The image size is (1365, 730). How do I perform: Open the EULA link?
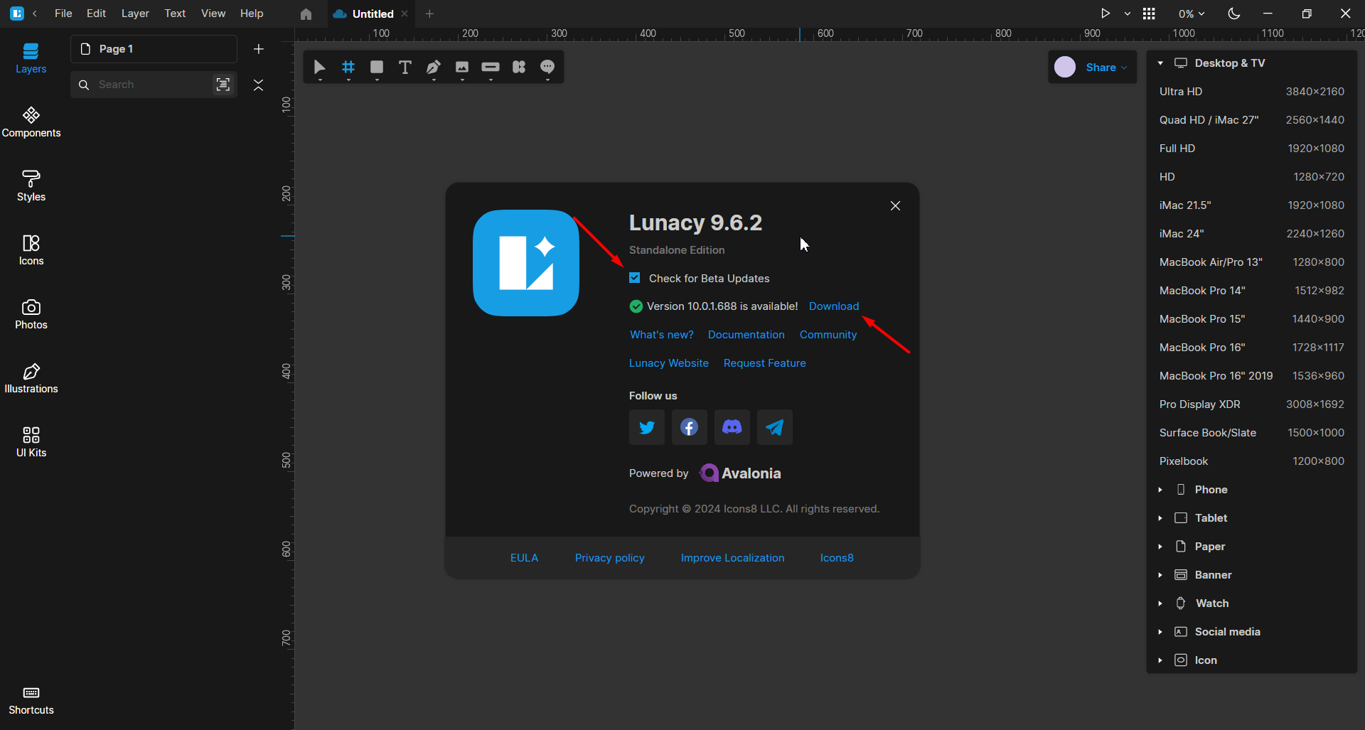click(x=524, y=558)
